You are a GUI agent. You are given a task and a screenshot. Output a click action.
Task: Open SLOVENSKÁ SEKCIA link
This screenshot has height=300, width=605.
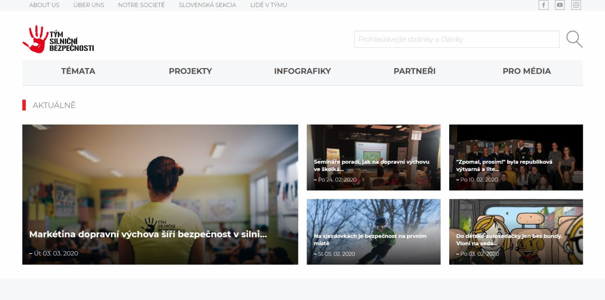point(207,5)
